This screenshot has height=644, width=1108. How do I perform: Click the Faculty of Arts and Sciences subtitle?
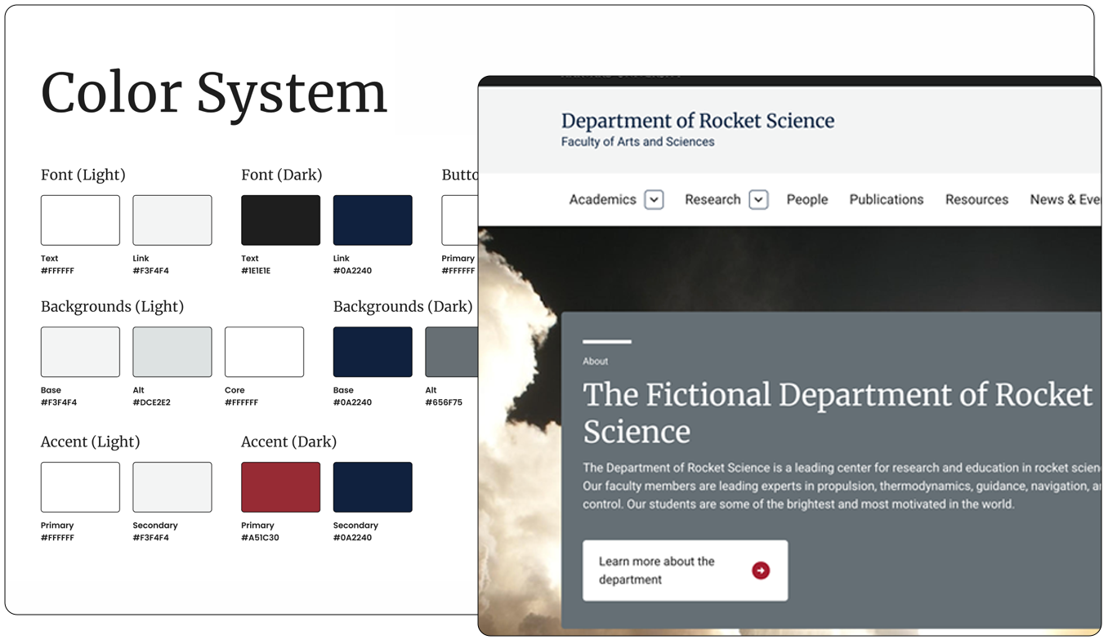pos(637,141)
